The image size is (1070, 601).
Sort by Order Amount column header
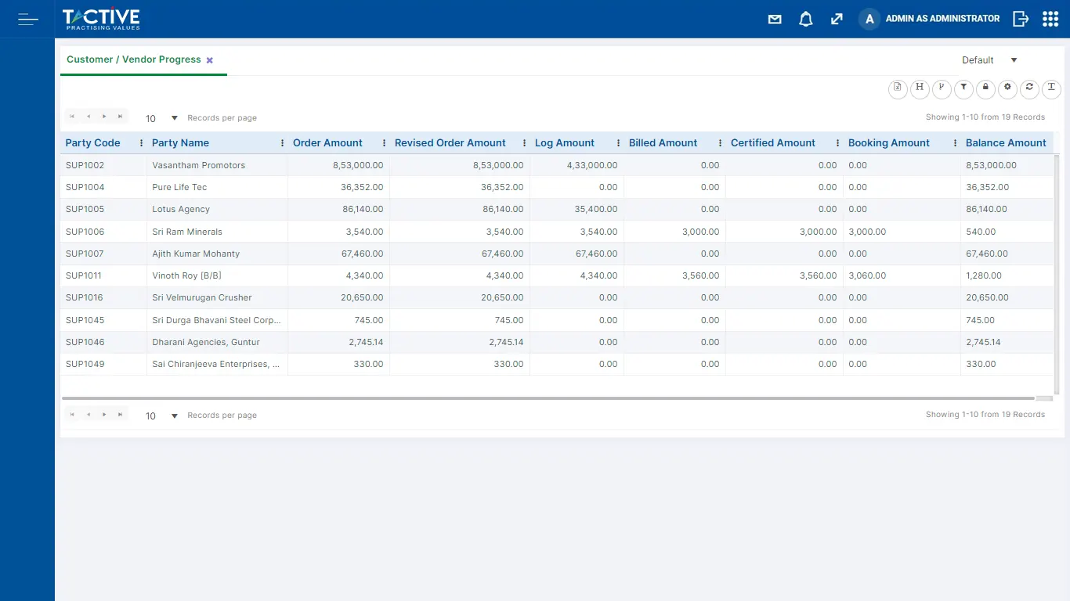[327, 143]
